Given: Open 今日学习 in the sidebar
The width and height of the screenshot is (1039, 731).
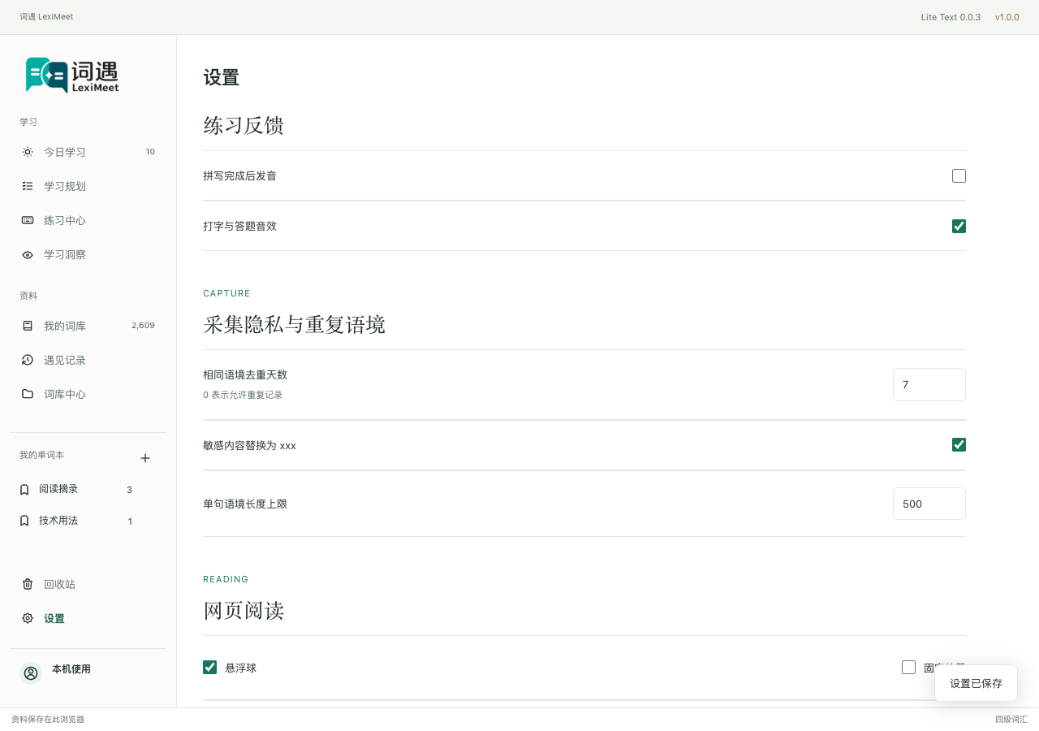Looking at the screenshot, I should (x=88, y=152).
